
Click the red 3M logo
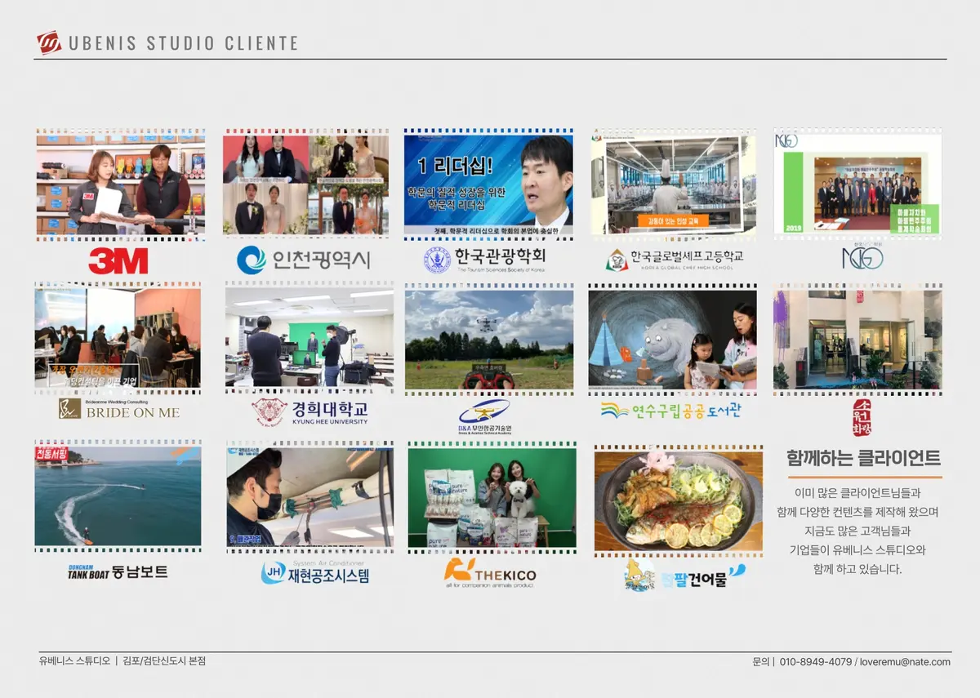click(118, 260)
